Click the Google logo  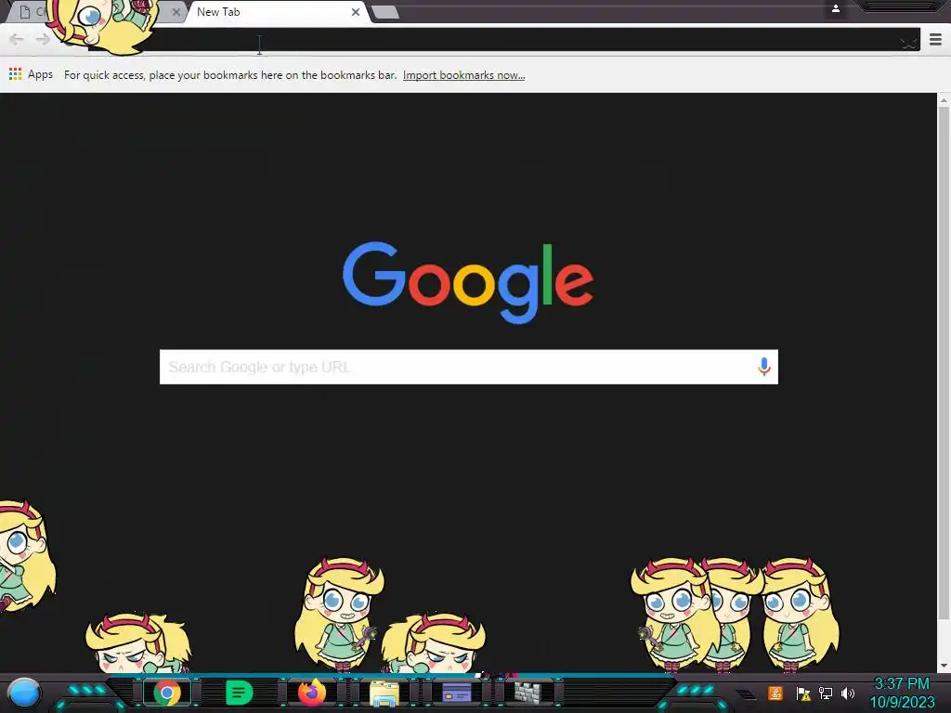click(468, 282)
